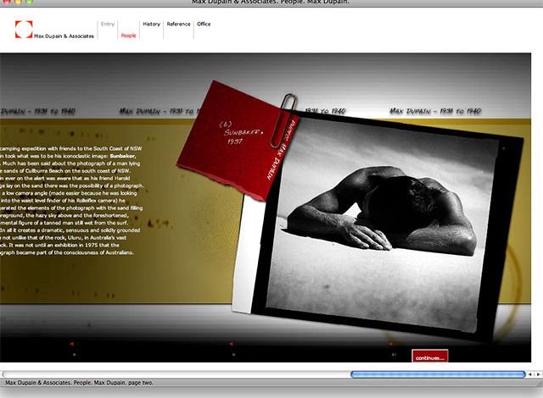The width and height of the screenshot is (543, 398).
Task: Open the Entry navigation item
Action: [x=108, y=24]
